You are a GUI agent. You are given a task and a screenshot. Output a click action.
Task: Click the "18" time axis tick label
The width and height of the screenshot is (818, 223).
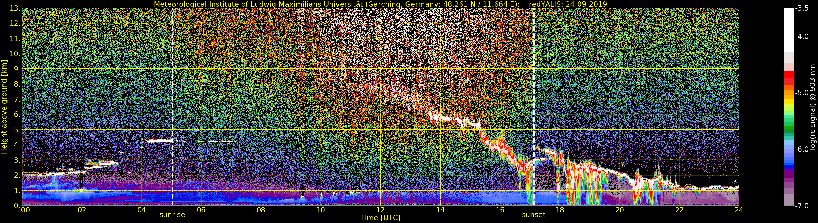pos(560,210)
